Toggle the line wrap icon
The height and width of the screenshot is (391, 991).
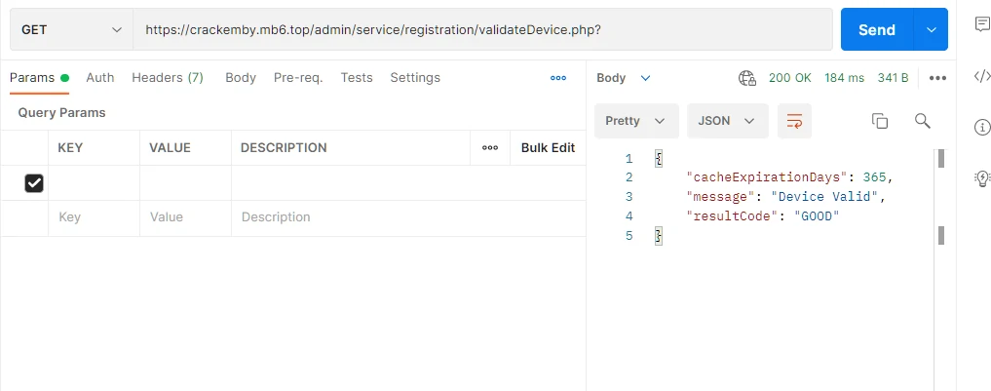point(794,121)
